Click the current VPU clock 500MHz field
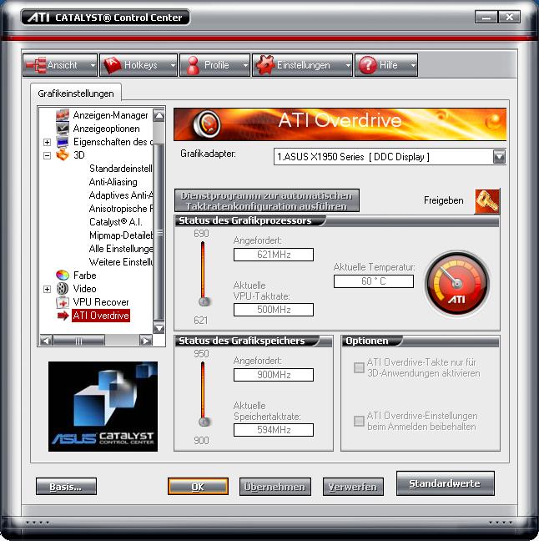539x541 pixels. pyautogui.click(x=274, y=310)
